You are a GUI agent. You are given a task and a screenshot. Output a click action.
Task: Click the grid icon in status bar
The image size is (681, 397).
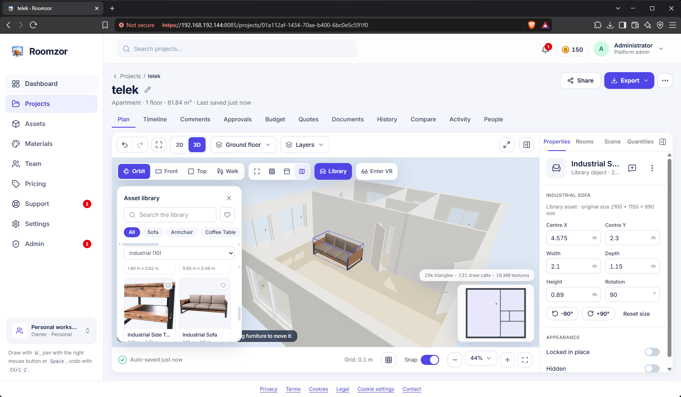tap(389, 360)
